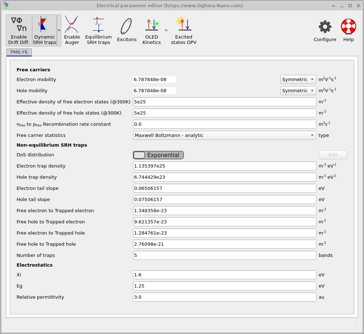Click the bands unit label
The image size is (364, 334).
(x=325, y=255)
